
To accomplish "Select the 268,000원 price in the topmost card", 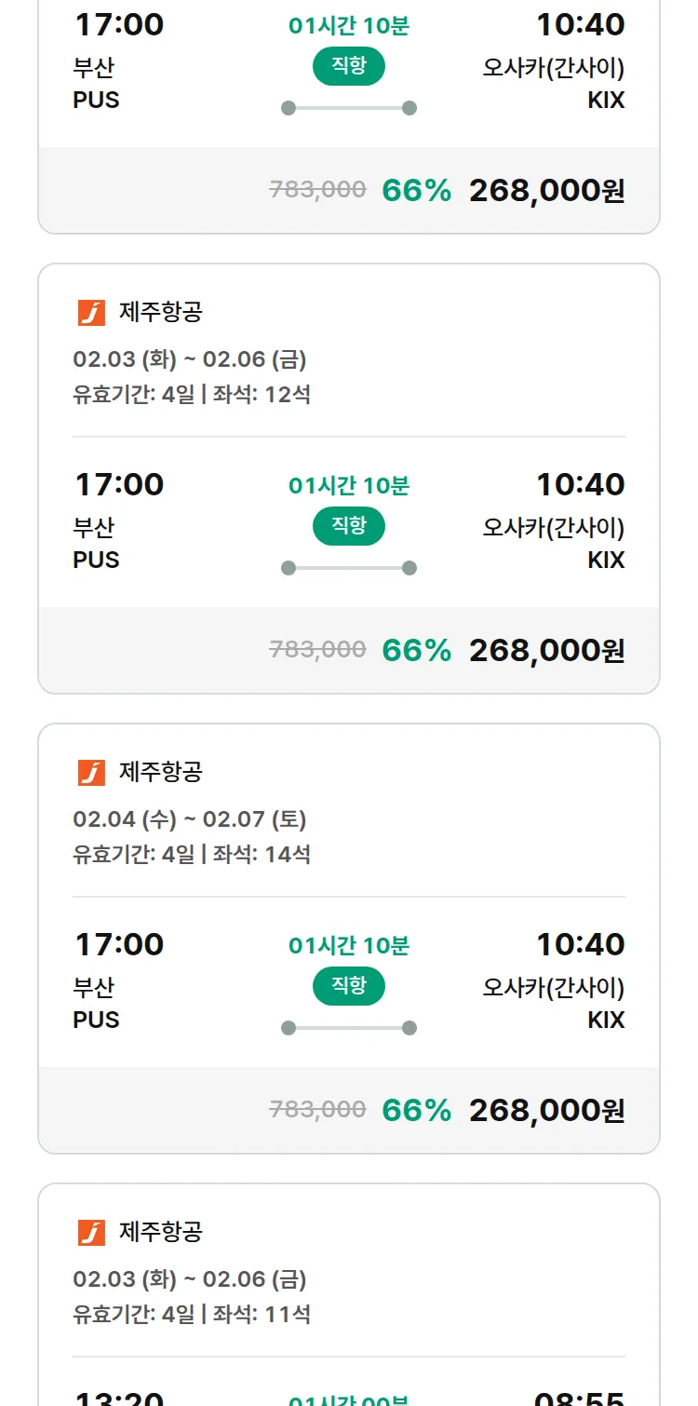I will tap(546, 191).
